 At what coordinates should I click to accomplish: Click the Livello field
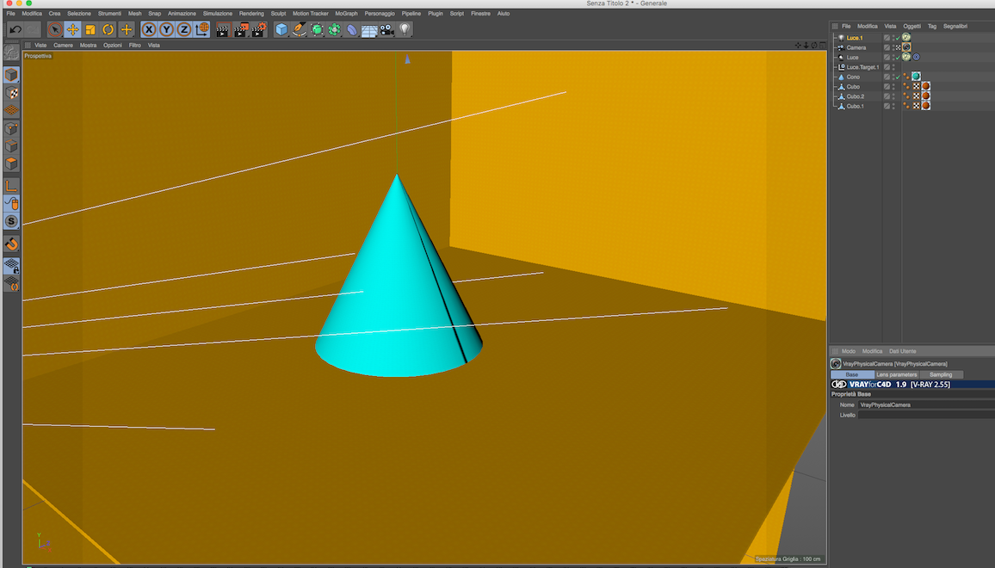[x=926, y=415]
